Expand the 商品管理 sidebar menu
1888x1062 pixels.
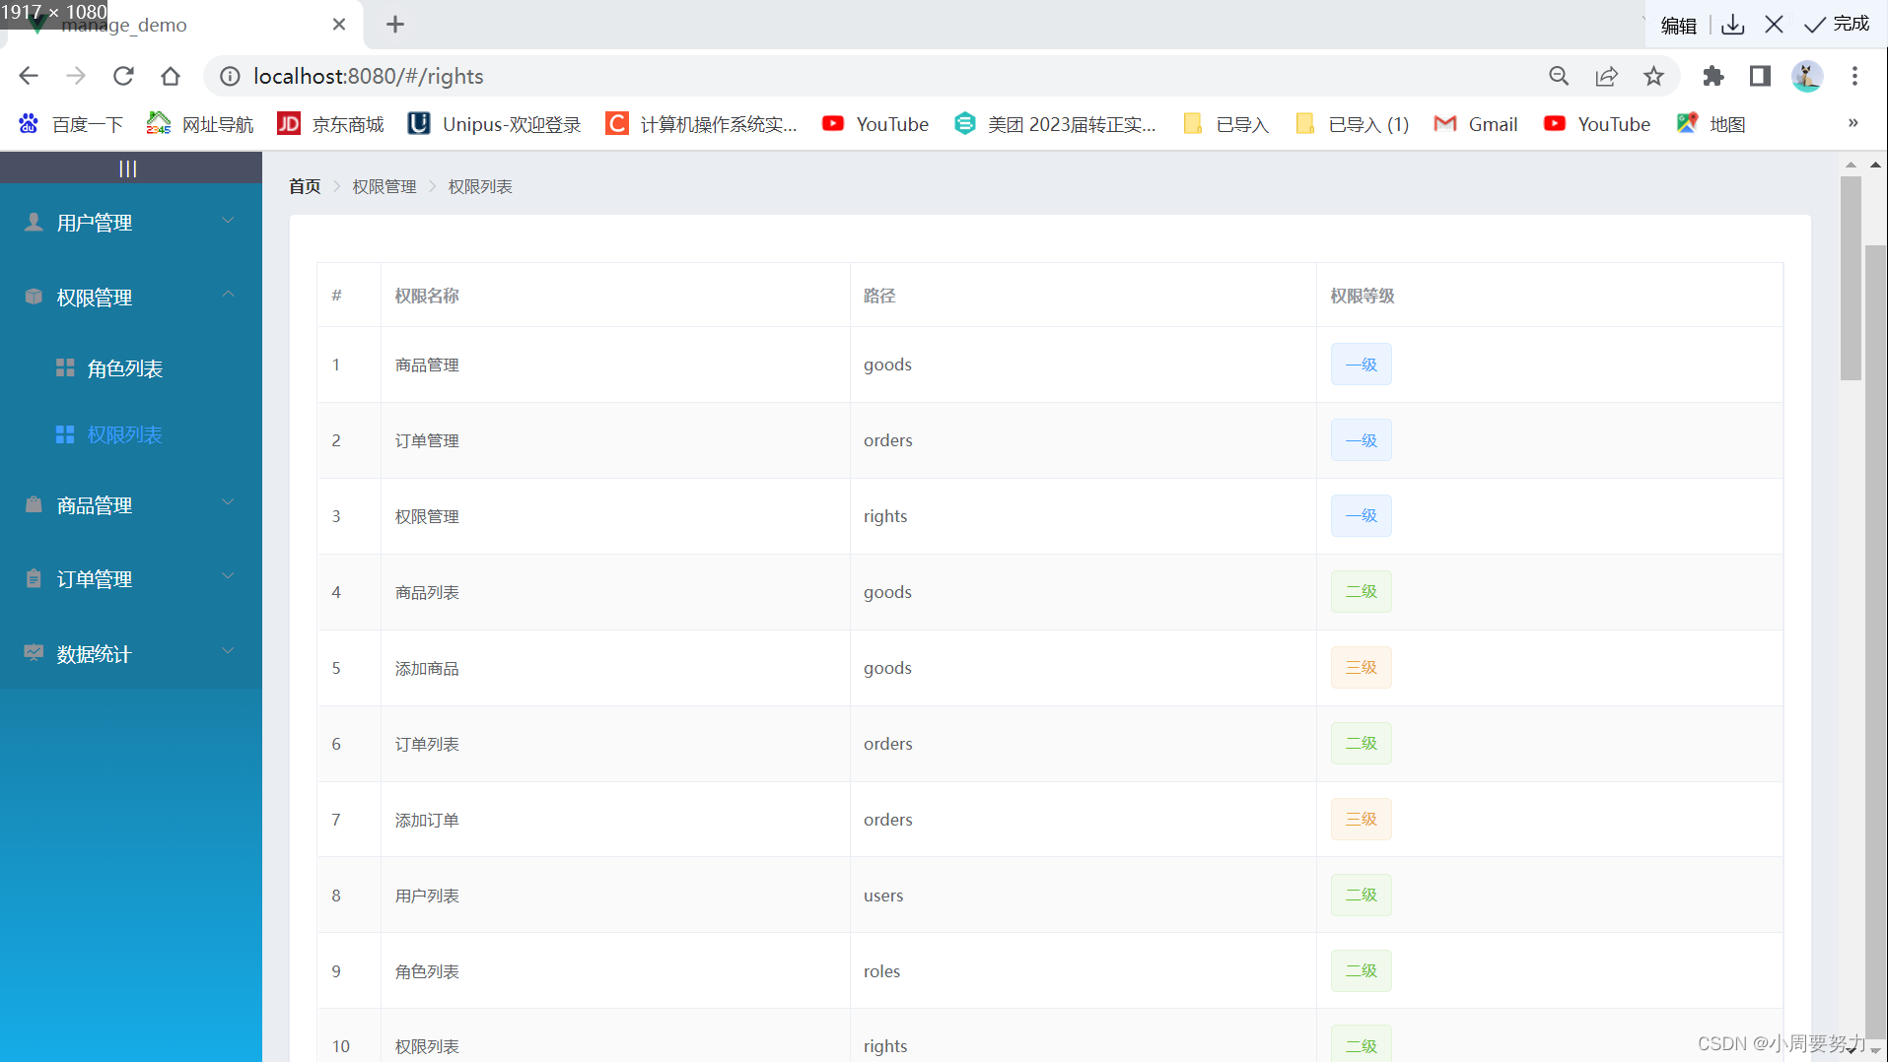[131, 505]
